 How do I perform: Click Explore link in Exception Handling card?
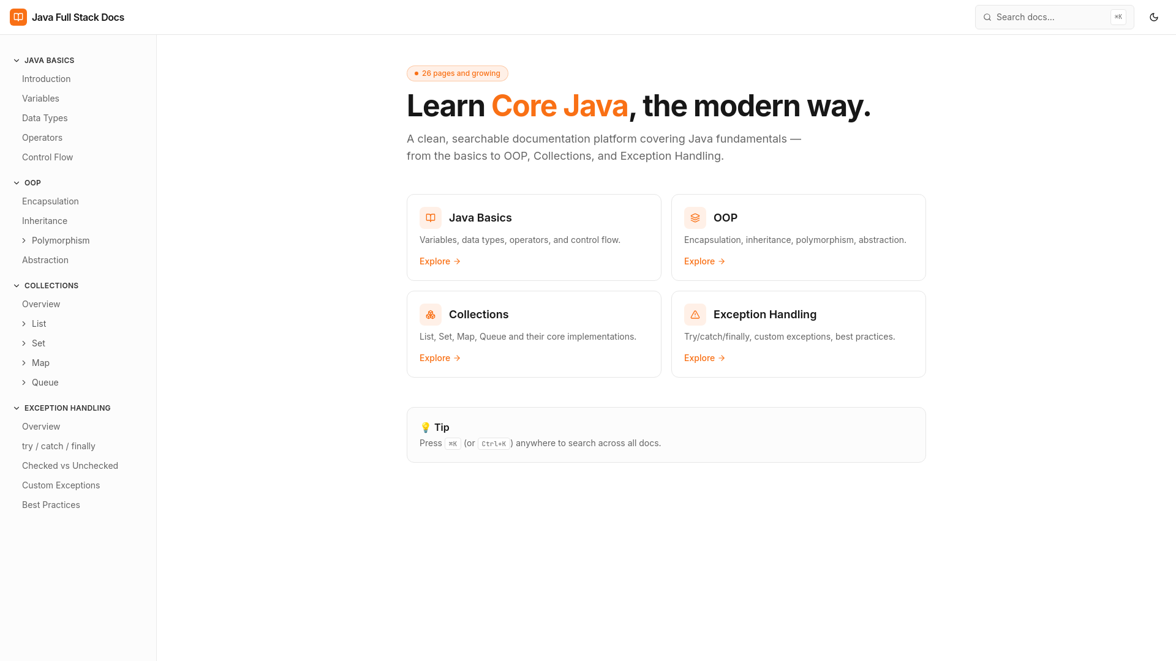(704, 358)
